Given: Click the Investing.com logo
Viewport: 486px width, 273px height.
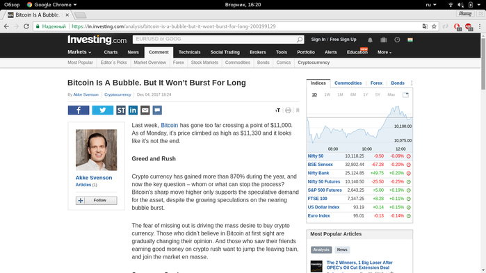Looking at the screenshot, I should [97, 40].
